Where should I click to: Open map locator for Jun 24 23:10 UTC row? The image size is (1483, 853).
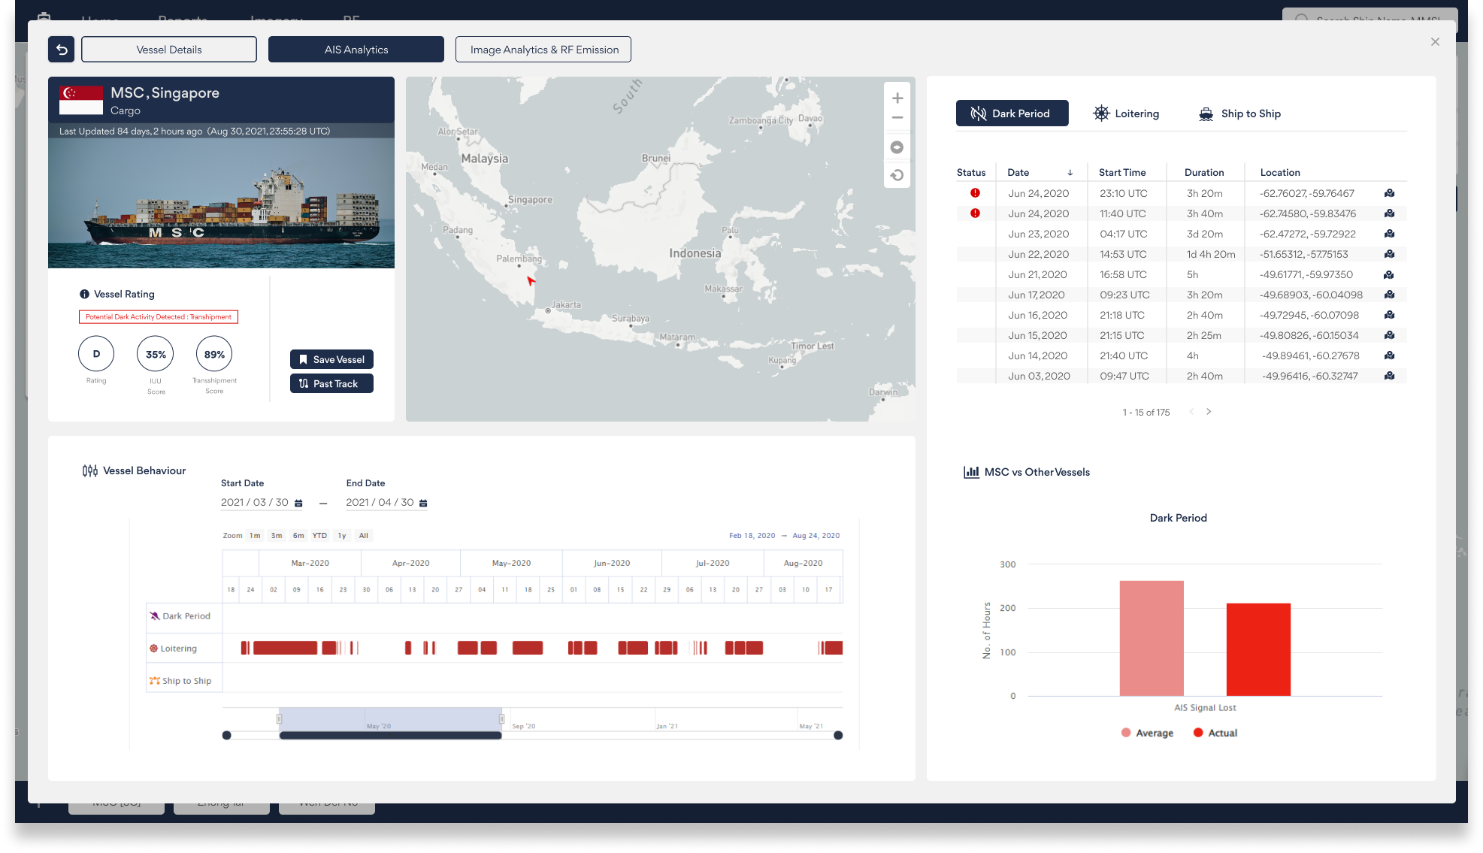click(x=1389, y=193)
